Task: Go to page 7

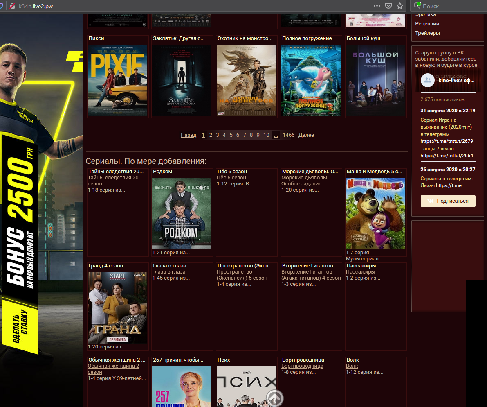Action: [245, 135]
